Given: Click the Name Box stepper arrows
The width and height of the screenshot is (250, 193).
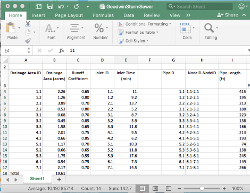Looking at the screenshot, I should pyautogui.click(x=29, y=50).
